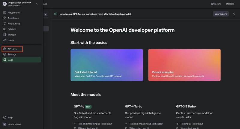Click the 'talkdai demo' organization name
240x129 pixels.
coord(14,6)
